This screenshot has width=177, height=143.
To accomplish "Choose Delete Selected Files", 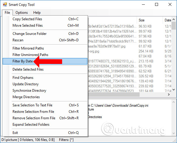I will coord(28,69).
